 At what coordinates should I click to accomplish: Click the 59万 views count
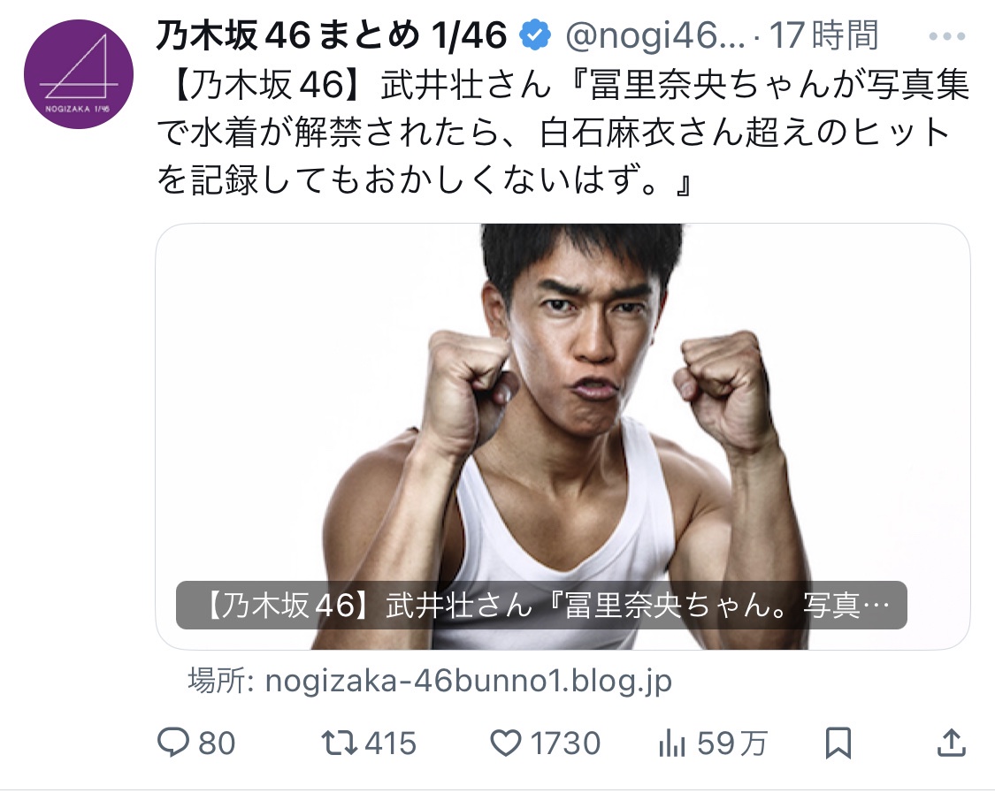[732, 743]
